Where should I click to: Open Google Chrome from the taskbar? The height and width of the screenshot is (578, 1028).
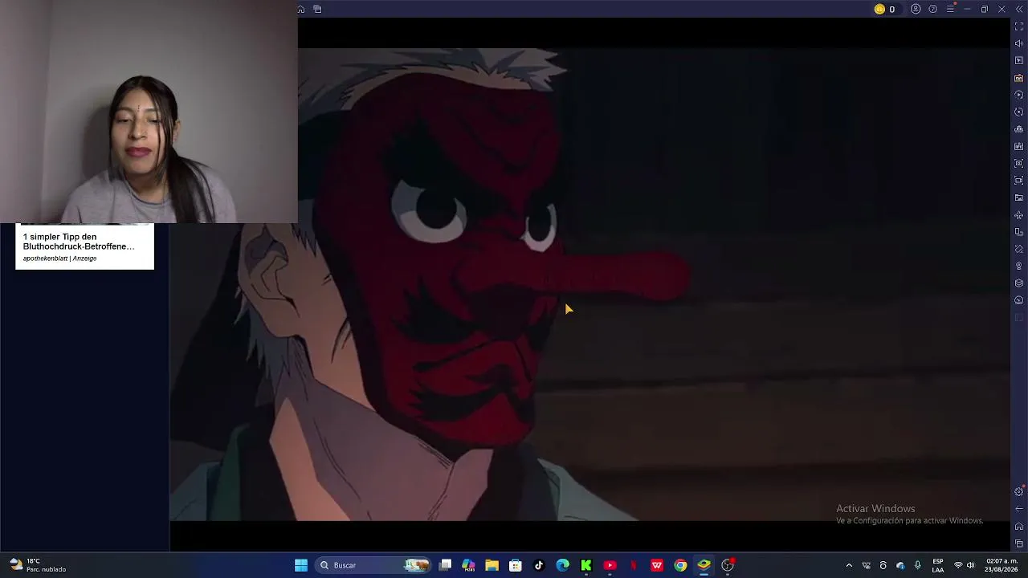click(x=680, y=565)
